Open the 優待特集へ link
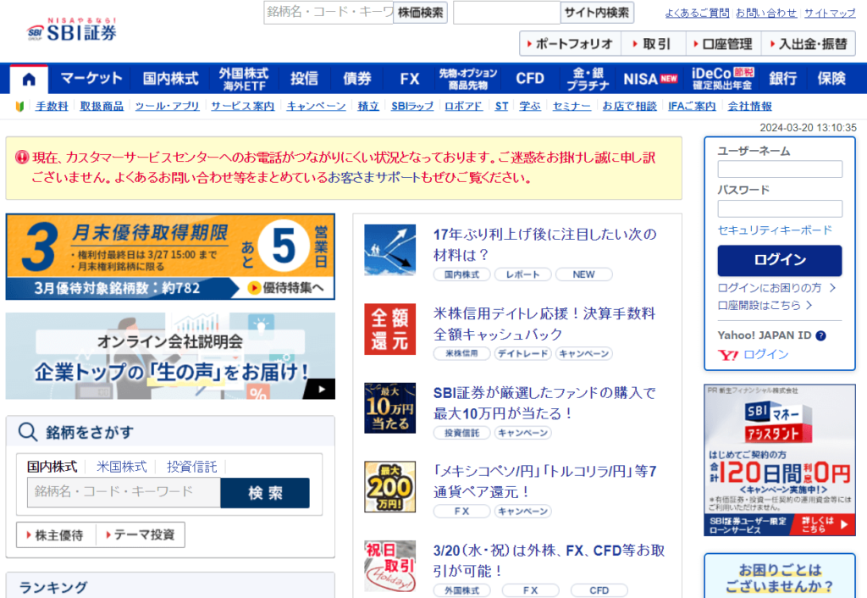Viewport: 867px width, 598px height. 286,288
